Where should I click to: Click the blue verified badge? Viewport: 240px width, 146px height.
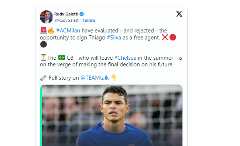coord(82,14)
